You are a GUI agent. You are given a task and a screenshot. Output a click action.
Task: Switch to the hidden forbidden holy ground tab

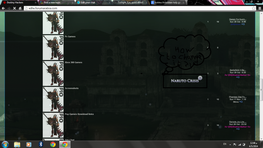pyautogui.click(x=167, y=3)
